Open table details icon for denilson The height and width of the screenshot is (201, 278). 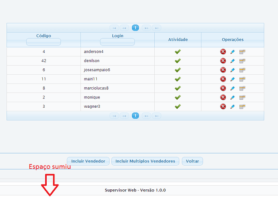pyautogui.click(x=242, y=61)
